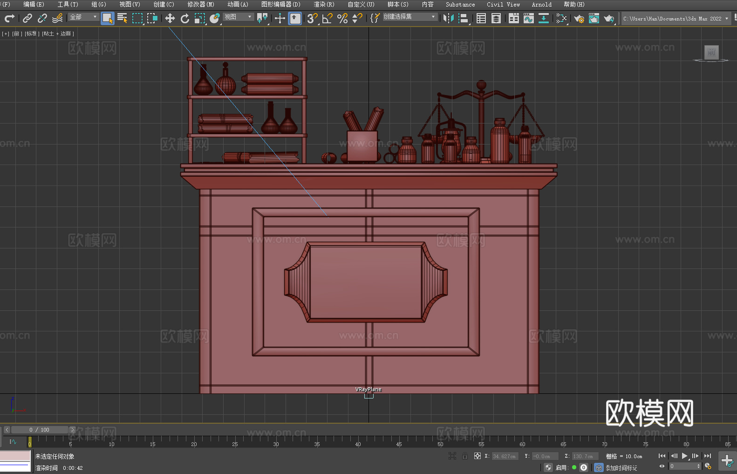
Task: Open the 创建(C) menu
Action: [x=164, y=4]
